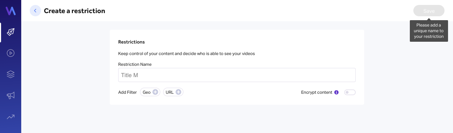Click the 'Restrictions' section title
The width and height of the screenshot is (453, 133).
131,42
